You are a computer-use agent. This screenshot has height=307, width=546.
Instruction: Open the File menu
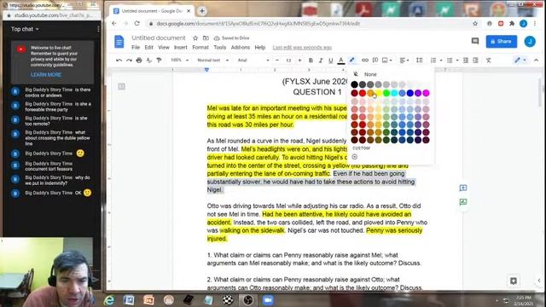(x=136, y=48)
